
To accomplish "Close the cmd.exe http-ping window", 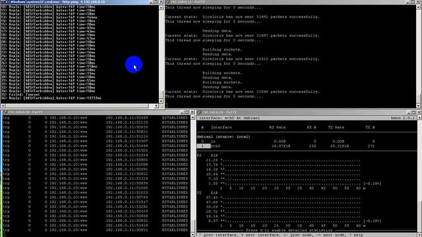I will 161,1.
